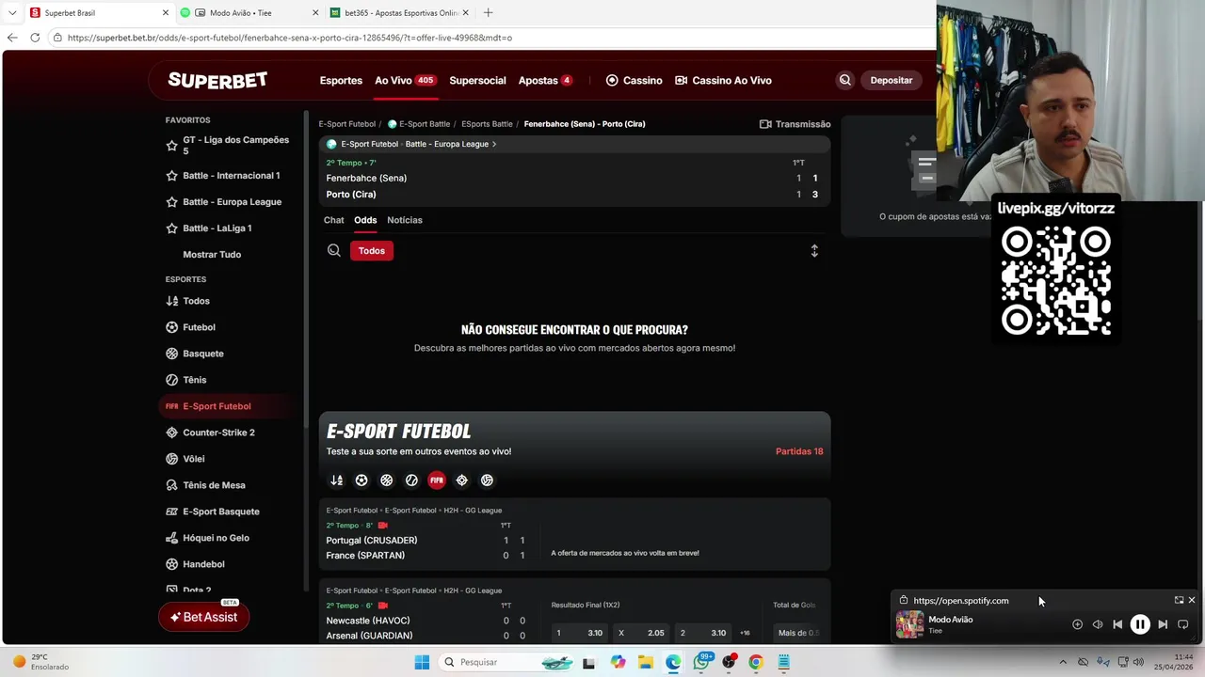This screenshot has width=1205, height=677.
Task: Open the Supersocial header menu
Action: (x=477, y=81)
